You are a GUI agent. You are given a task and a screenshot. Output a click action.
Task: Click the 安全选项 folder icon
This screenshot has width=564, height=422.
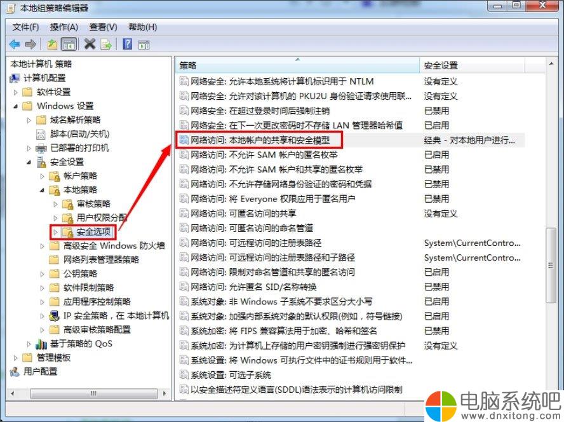tap(67, 232)
